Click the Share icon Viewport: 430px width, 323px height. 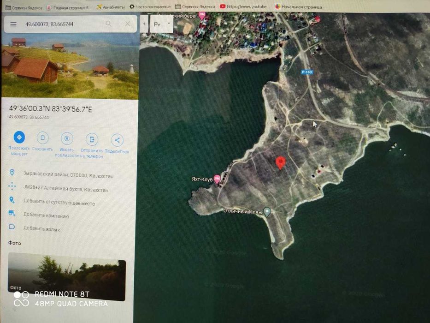pyautogui.click(x=117, y=140)
